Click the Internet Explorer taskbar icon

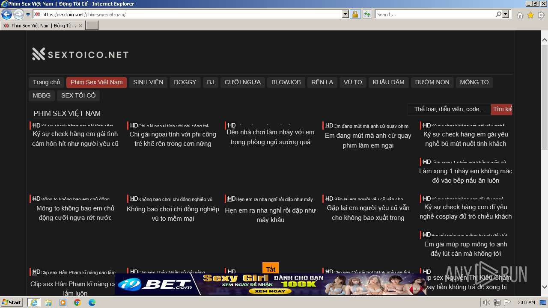pos(33,302)
